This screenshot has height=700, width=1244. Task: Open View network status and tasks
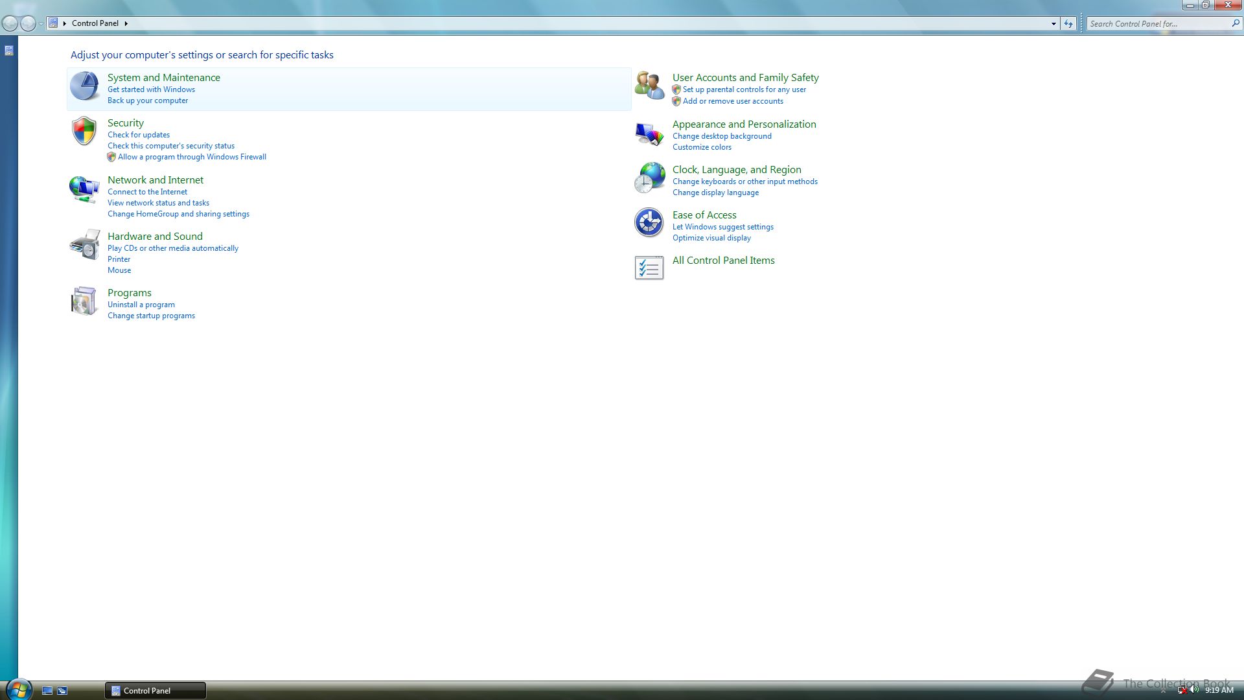(158, 203)
